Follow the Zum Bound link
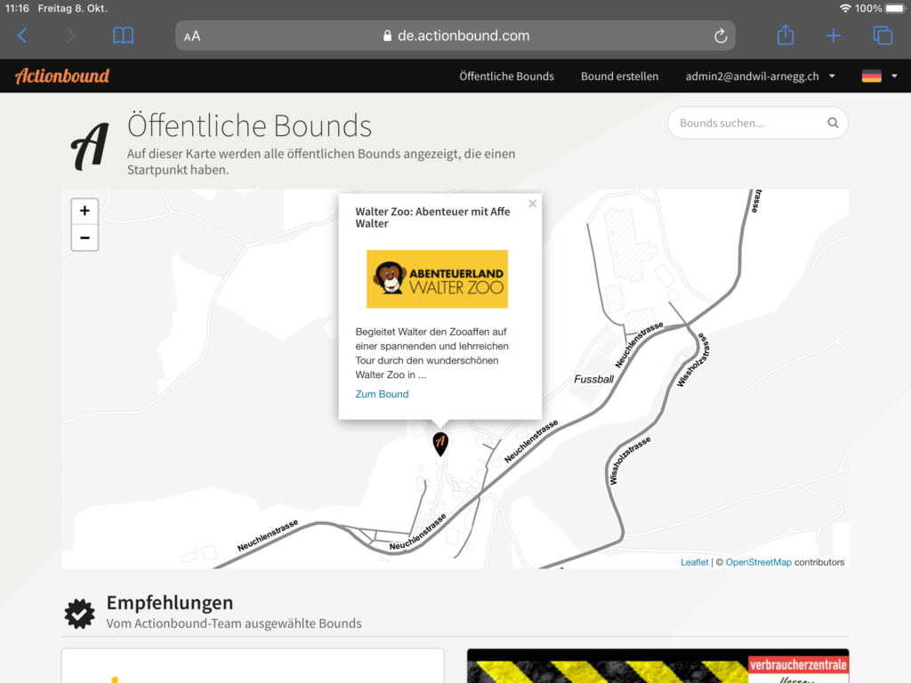This screenshot has height=683, width=911. click(382, 394)
